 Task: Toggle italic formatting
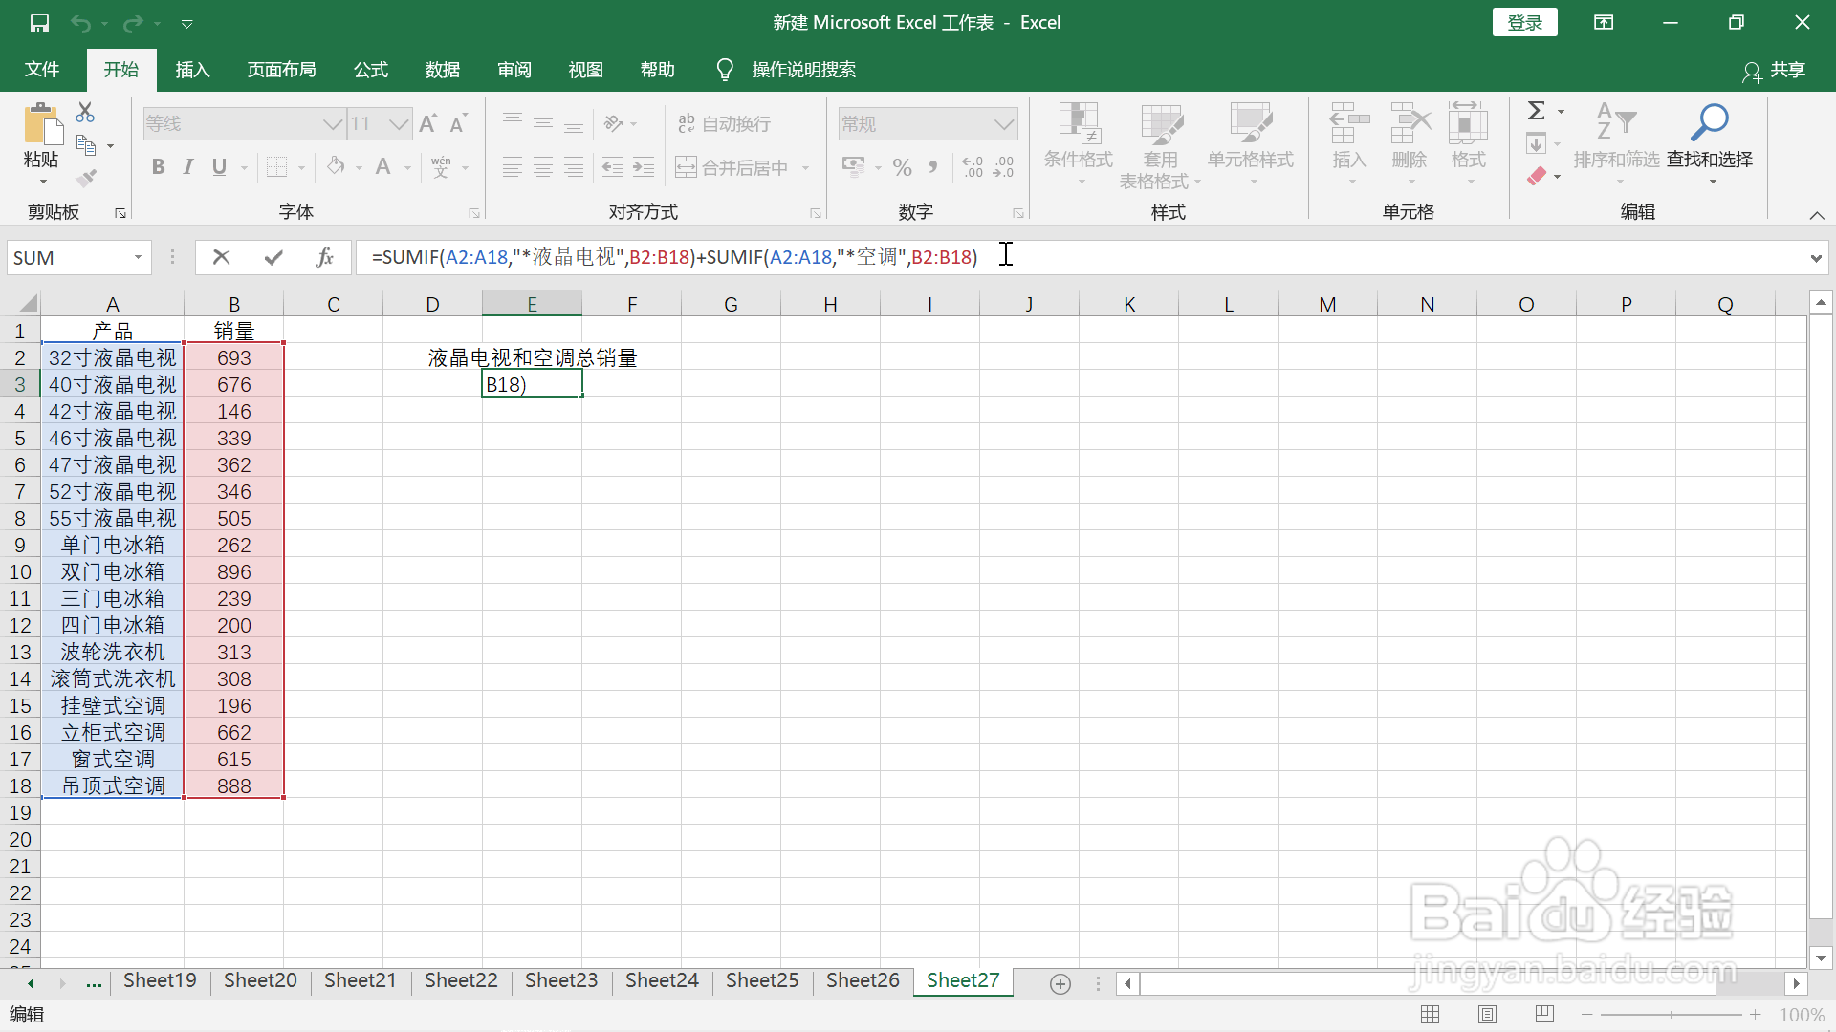point(187,166)
